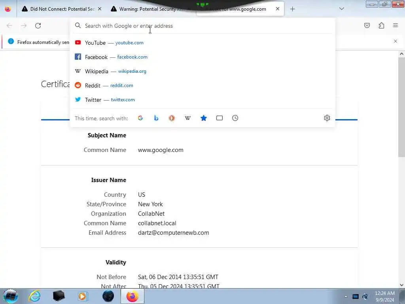This screenshot has height=304, width=405.
Task: Open the Firefox application menu
Action: (396, 26)
